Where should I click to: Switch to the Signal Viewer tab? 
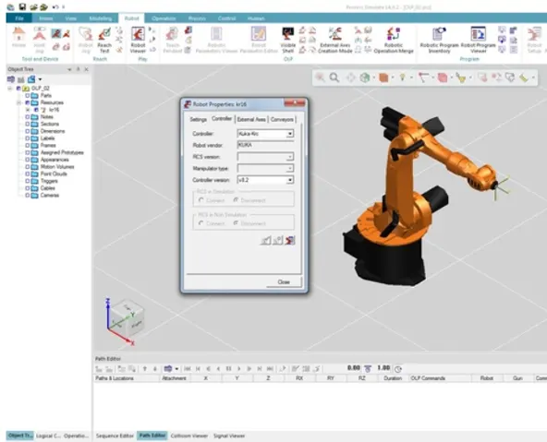coord(229,436)
